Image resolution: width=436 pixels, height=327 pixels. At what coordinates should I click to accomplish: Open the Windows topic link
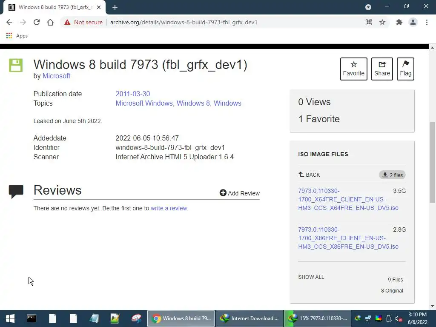227,103
